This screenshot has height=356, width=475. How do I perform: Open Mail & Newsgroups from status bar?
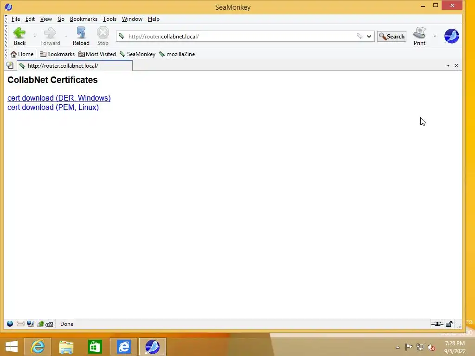click(x=20, y=324)
